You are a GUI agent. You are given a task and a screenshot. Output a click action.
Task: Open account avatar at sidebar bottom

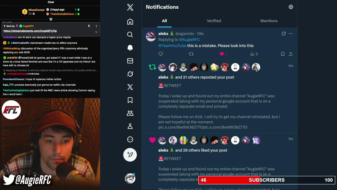(x=130, y=178)
